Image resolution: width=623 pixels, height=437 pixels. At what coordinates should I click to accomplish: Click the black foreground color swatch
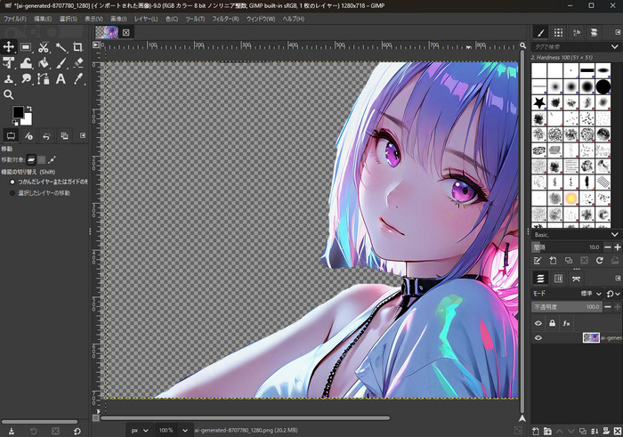tap(18, 112)
